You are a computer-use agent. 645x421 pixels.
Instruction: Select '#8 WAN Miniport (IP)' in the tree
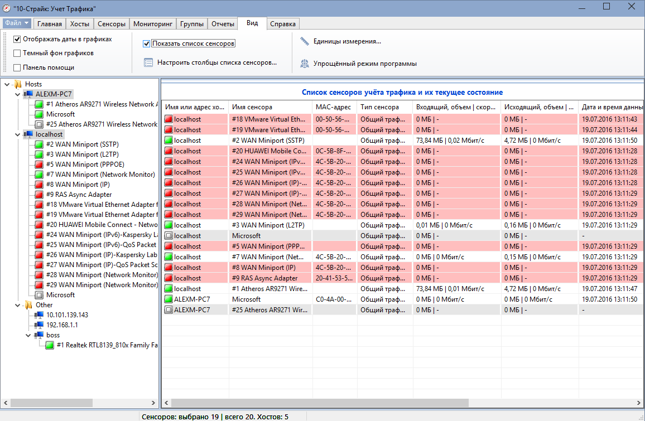[x=78, y=185]
